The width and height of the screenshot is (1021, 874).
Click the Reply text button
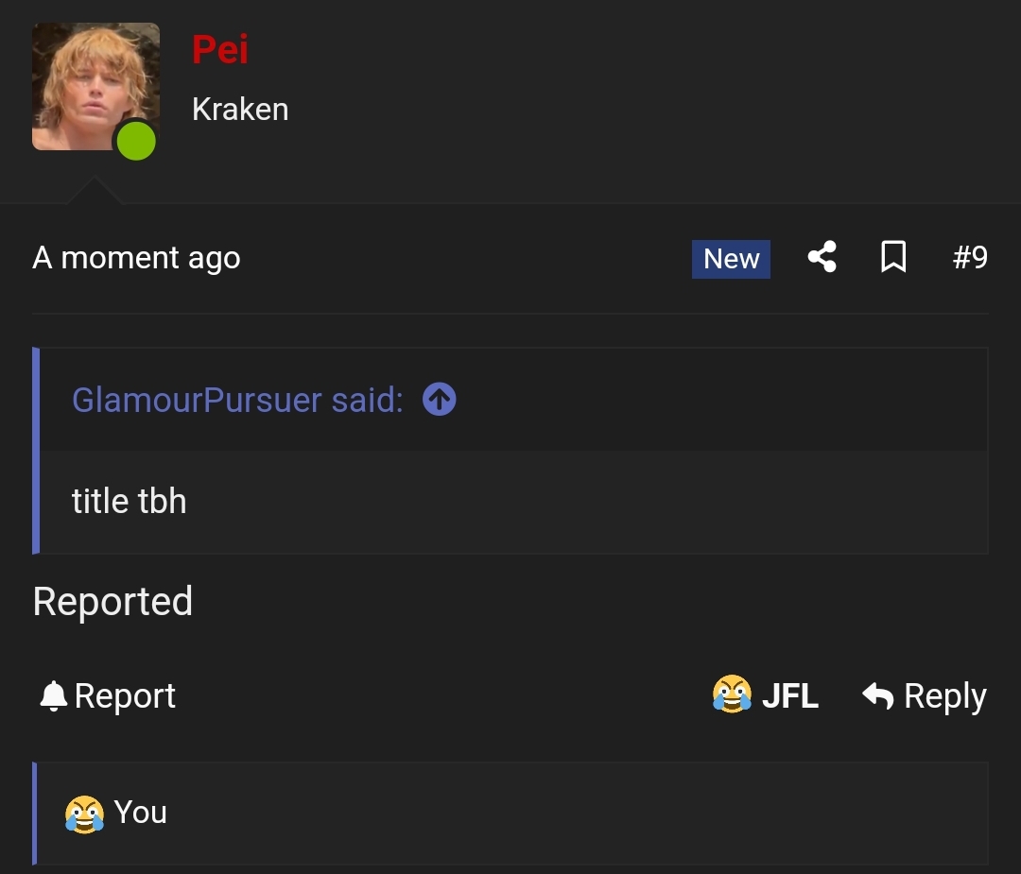[944, 696]
